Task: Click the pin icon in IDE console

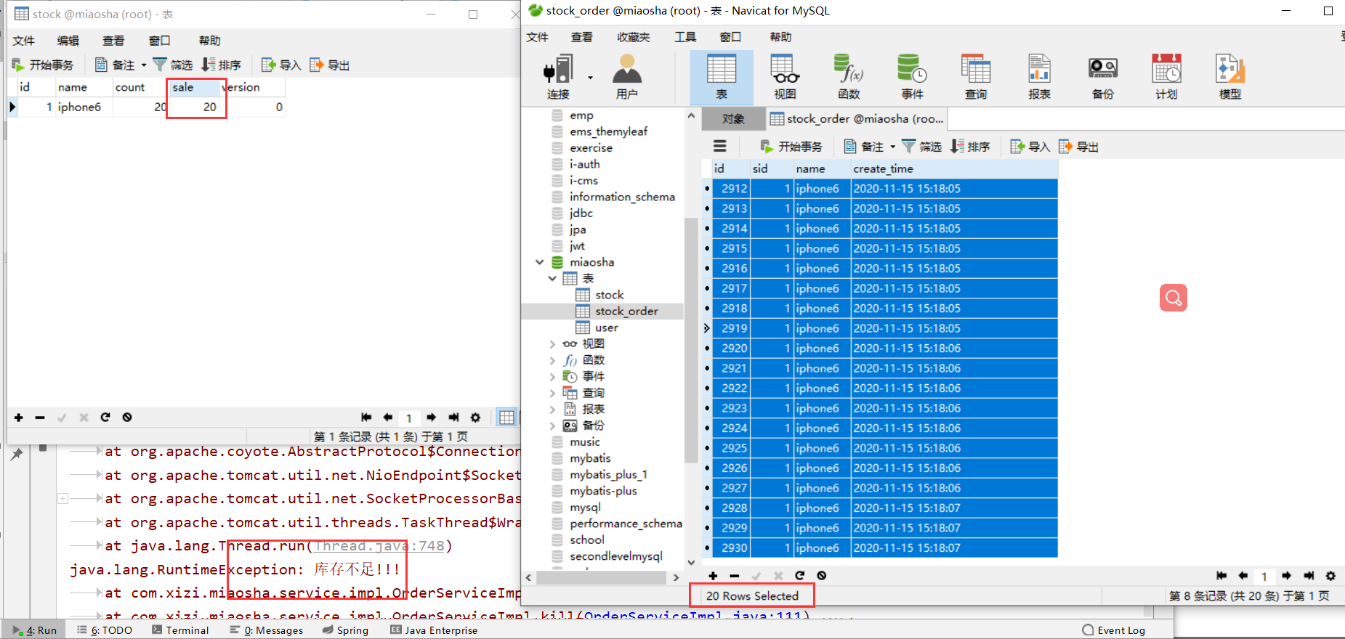Action: tap(17, 455)
